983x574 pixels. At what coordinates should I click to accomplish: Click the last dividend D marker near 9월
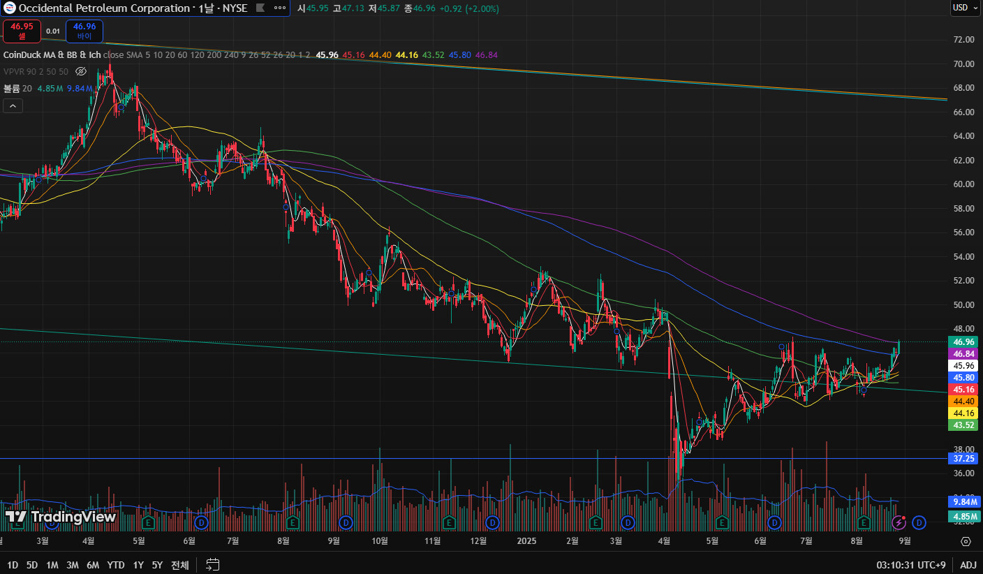pyautogui.click(x=919, y=522)
